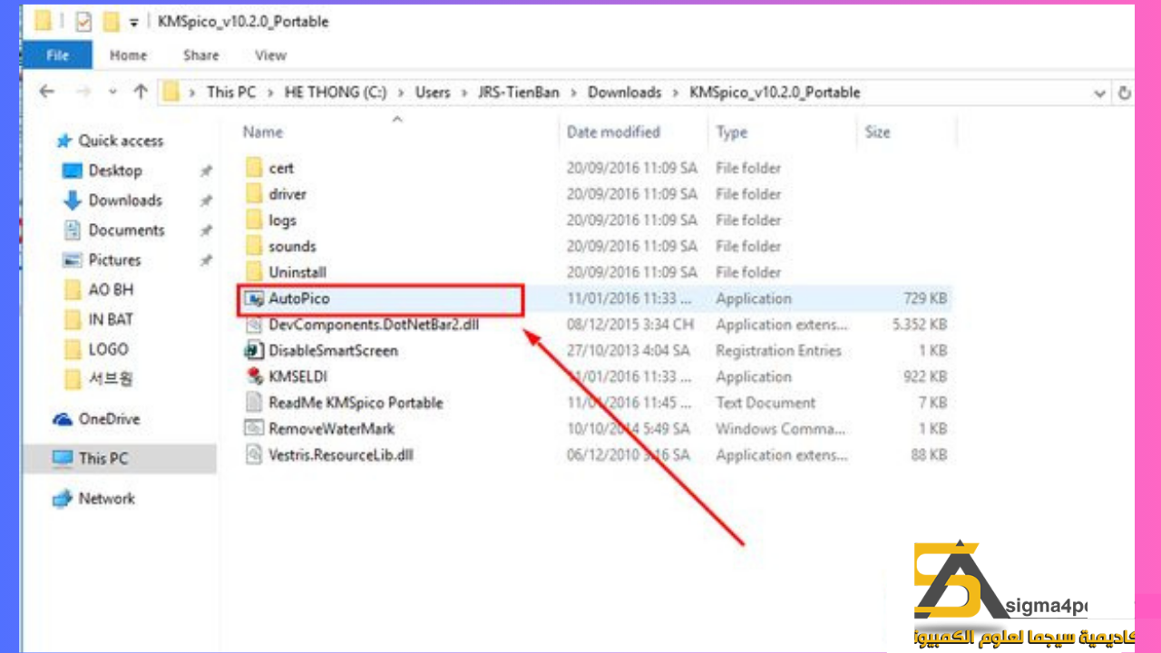Click the sounds folder icon
Viewport: 1161px width, 653px height.
254,246
